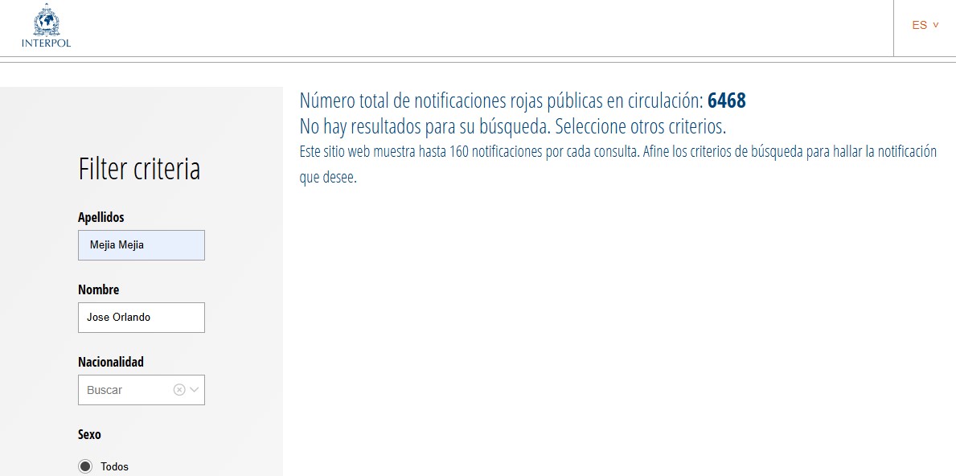Click the INTERPOL wordmark under the emblem
This screenshot has height=476, width=956.
46,43
